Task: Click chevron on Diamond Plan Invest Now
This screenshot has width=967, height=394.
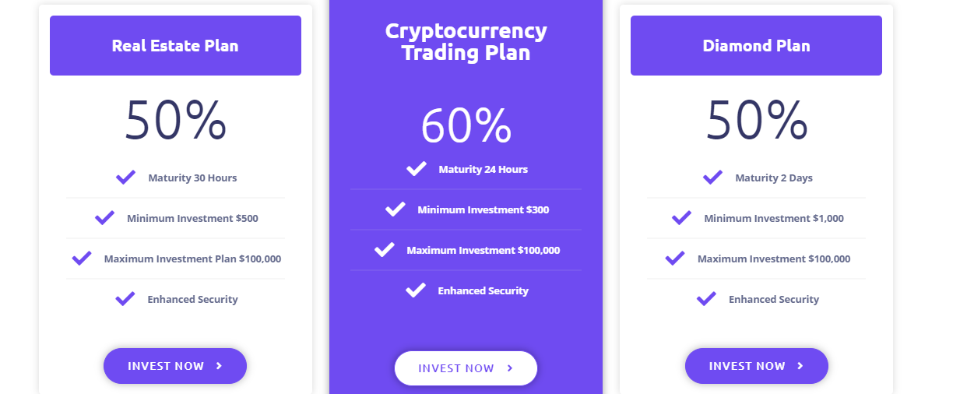Action: pyautogui.click(x=800, y=366)
